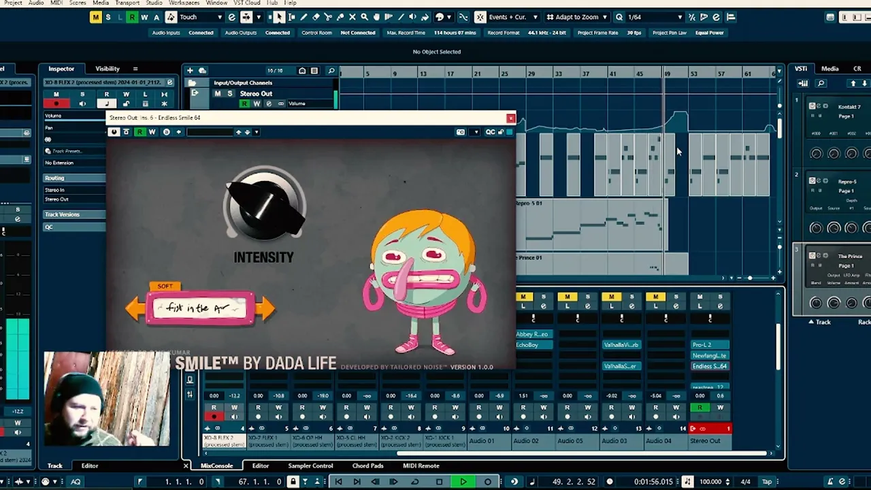This screenshot has height=490, width=871.
Task: Expand the QC section in Inspector
Action: (74, 227)
